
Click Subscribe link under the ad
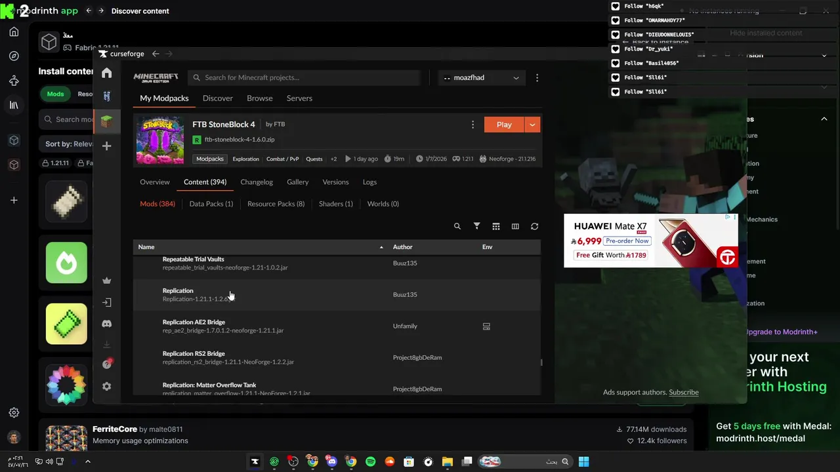pos(684,392)
